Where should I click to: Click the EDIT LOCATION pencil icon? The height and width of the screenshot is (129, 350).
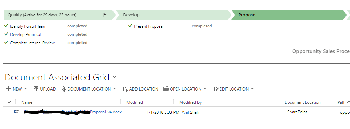point(216,89)
